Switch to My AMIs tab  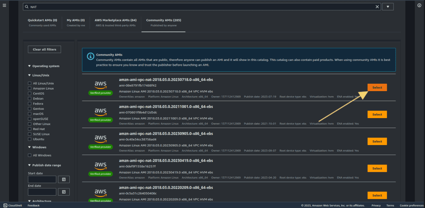(x=76, y=22)
